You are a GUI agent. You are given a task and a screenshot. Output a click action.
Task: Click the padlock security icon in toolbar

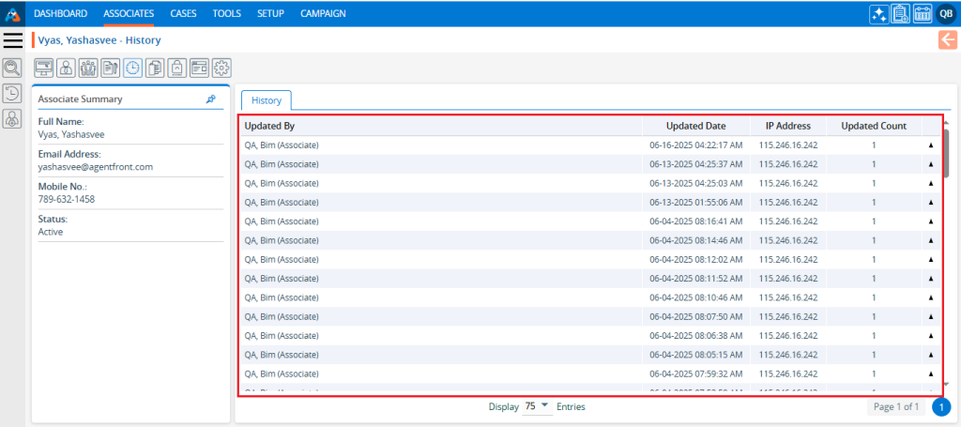[177, 68]
